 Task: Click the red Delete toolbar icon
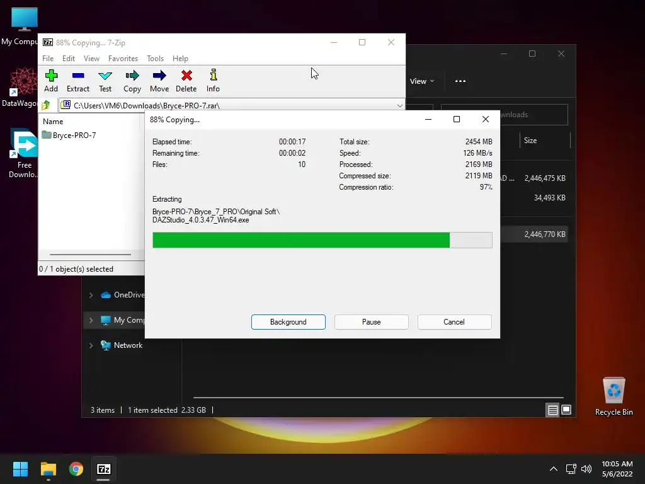[186, 81]
